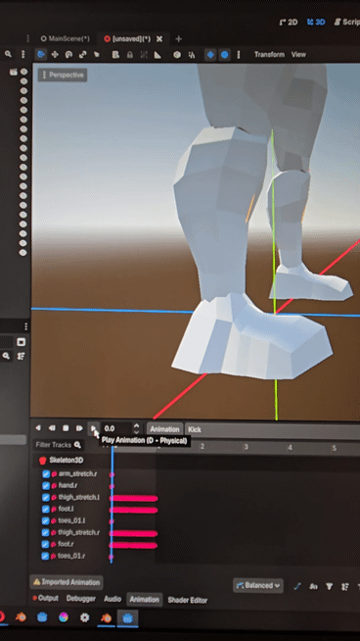The image size is (360, 641).
Task: Uncheck the hand.r track
Action: 46,486
